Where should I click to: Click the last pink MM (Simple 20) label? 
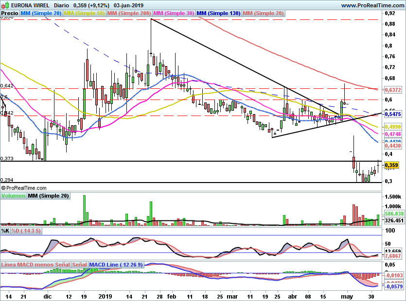263,13
